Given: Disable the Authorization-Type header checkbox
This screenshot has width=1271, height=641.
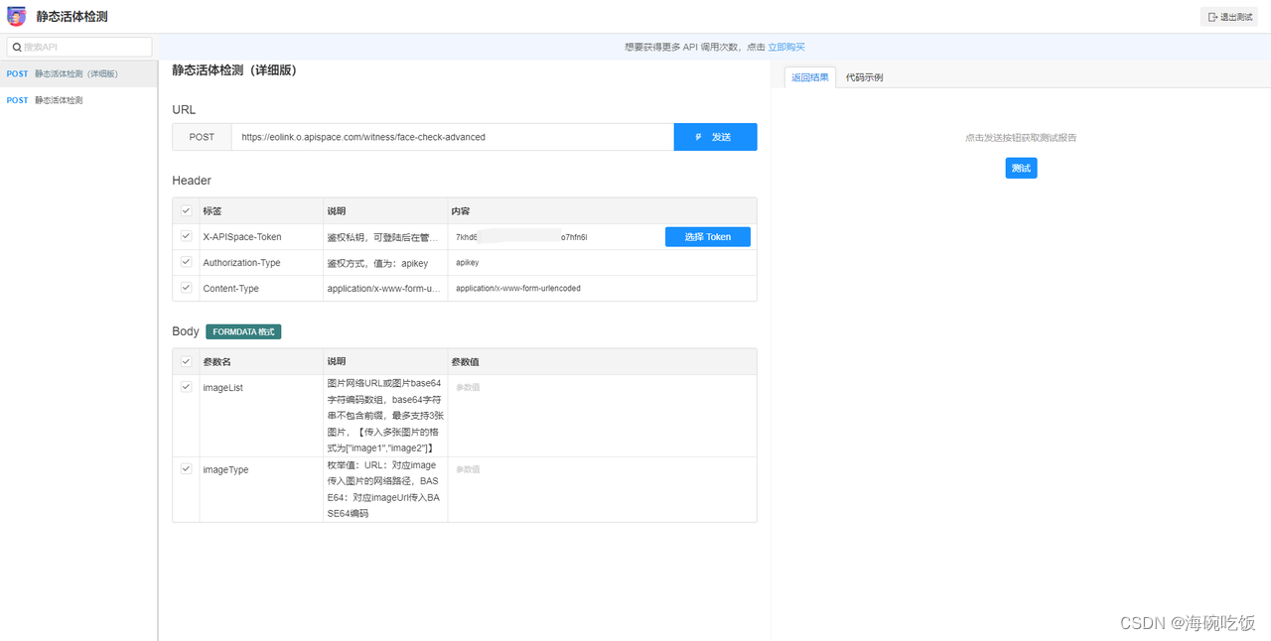Looking at the screenshot, I should point(186,262).
